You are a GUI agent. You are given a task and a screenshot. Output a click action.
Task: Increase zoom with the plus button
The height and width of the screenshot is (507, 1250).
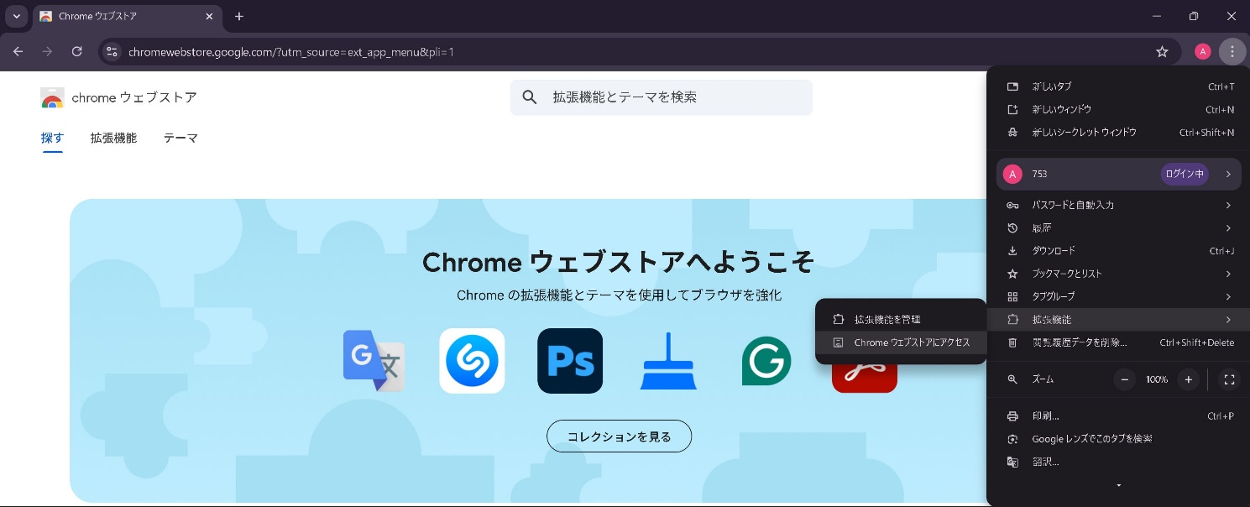(x=1188, y=379)
